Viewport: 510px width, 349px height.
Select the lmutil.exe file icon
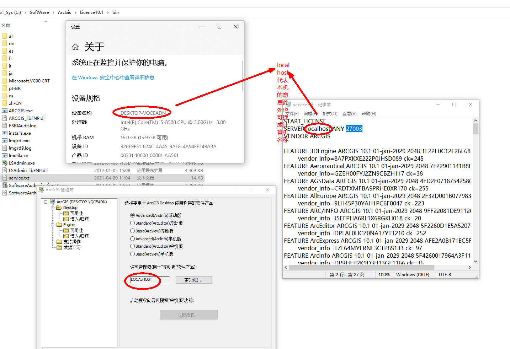(19, 155)
